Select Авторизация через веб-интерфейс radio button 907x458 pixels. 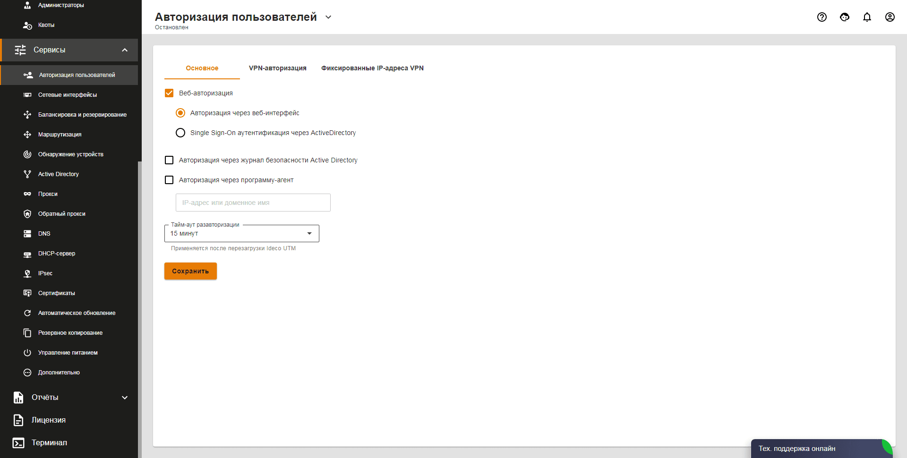180,113
